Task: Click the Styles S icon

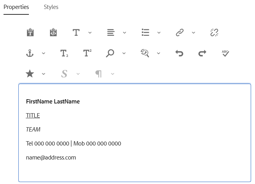Action: [64, 74]
